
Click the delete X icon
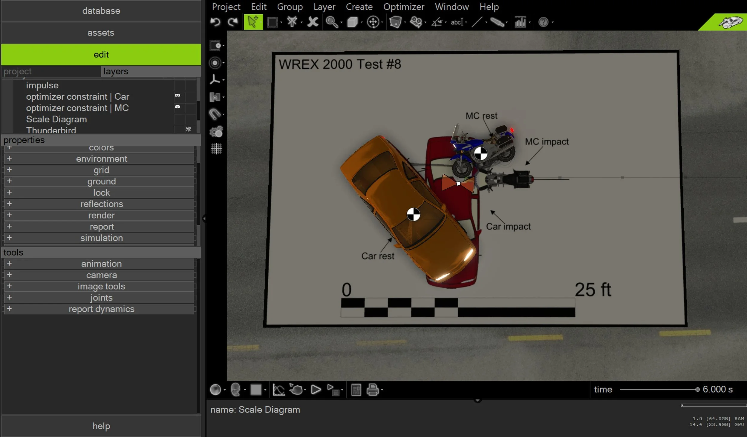313,22
